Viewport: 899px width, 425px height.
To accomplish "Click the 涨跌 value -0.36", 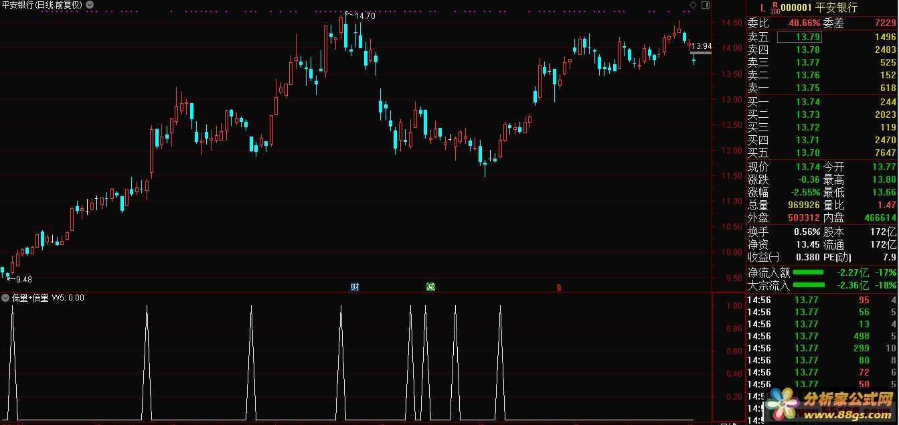I will pyautogui.click(x=808, y=179).
